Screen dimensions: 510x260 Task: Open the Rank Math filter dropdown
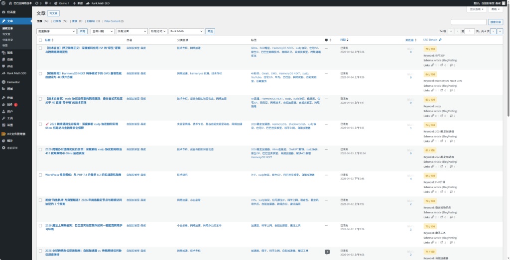[186, 31]
